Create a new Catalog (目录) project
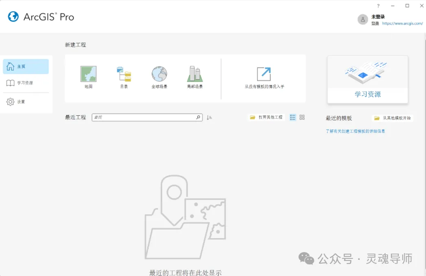This screenshot has width=426, height=276. (124, 77)
